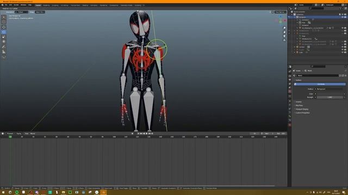Click the Strength value slider

tap(330, 97)
